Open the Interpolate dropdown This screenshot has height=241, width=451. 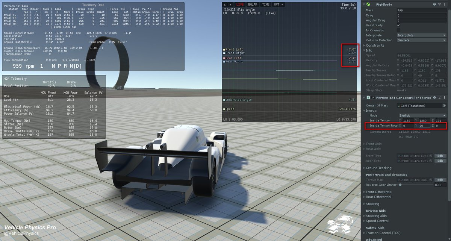pyautogui.click(x=422, y=35)
